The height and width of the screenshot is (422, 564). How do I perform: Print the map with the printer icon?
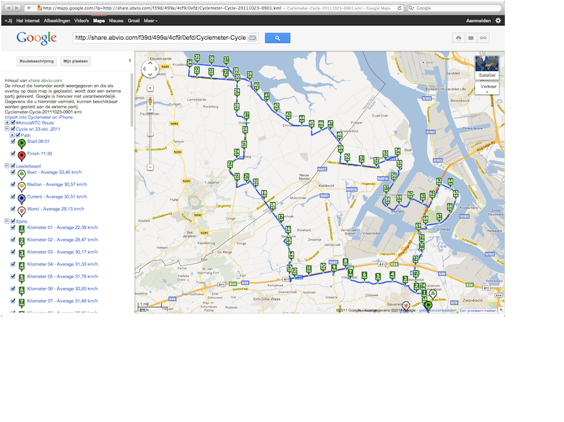pyautogui.click(x=458, y=38)
